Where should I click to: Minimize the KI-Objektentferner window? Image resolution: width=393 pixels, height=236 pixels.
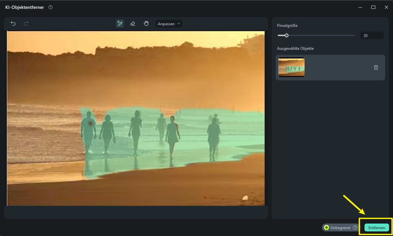click(x=360, y=7)
